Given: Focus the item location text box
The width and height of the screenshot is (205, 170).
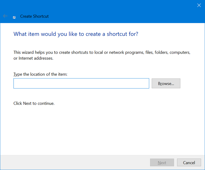Looking at the screenshot, I should 81,83.
